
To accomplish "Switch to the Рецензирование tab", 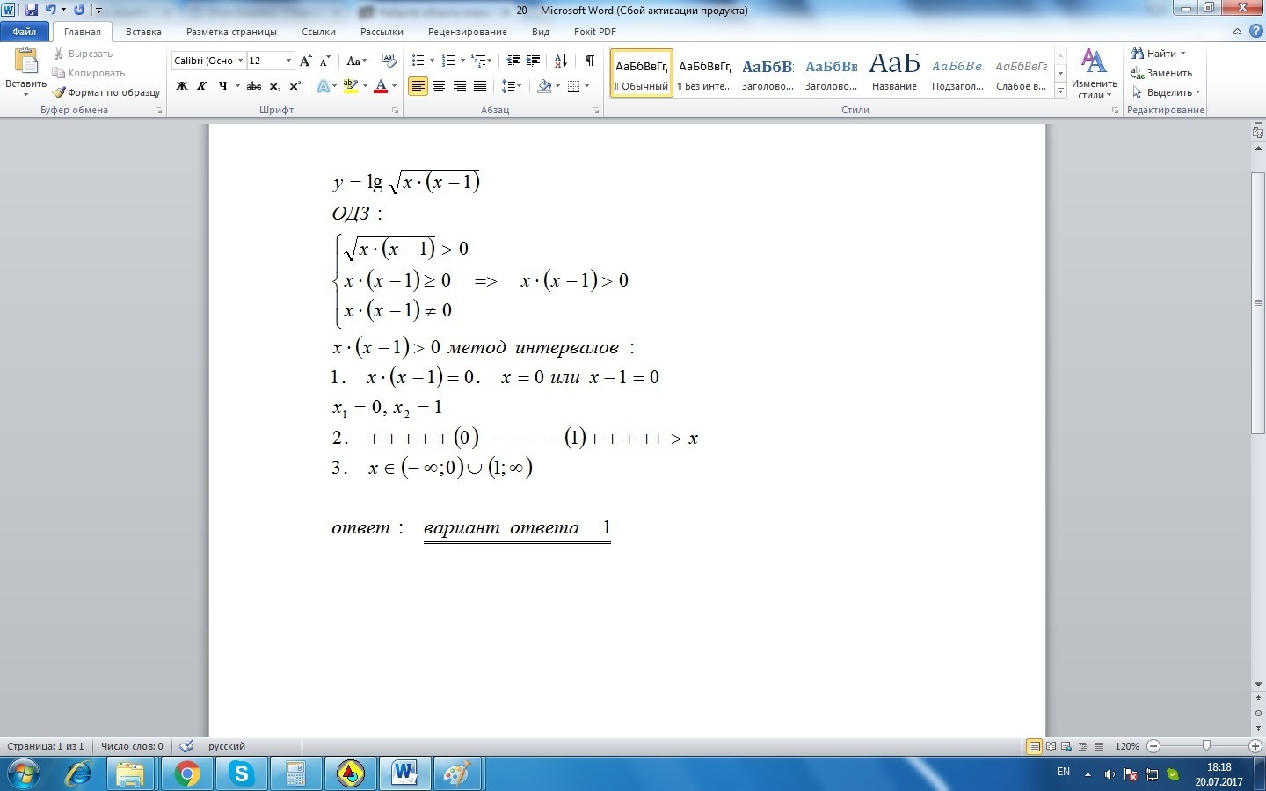I will tap(467, 32).
